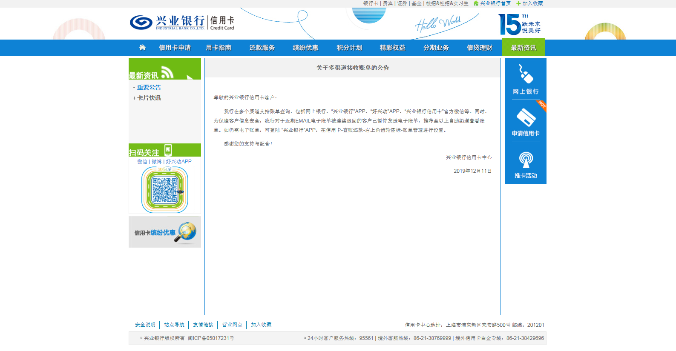
Task: Click the date 2019年12月11日
Action: 472,171
